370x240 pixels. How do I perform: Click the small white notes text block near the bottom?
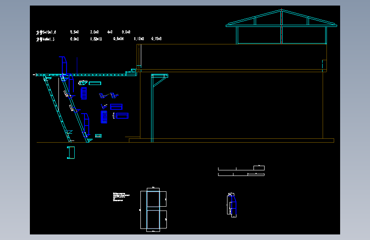[121, 197]
